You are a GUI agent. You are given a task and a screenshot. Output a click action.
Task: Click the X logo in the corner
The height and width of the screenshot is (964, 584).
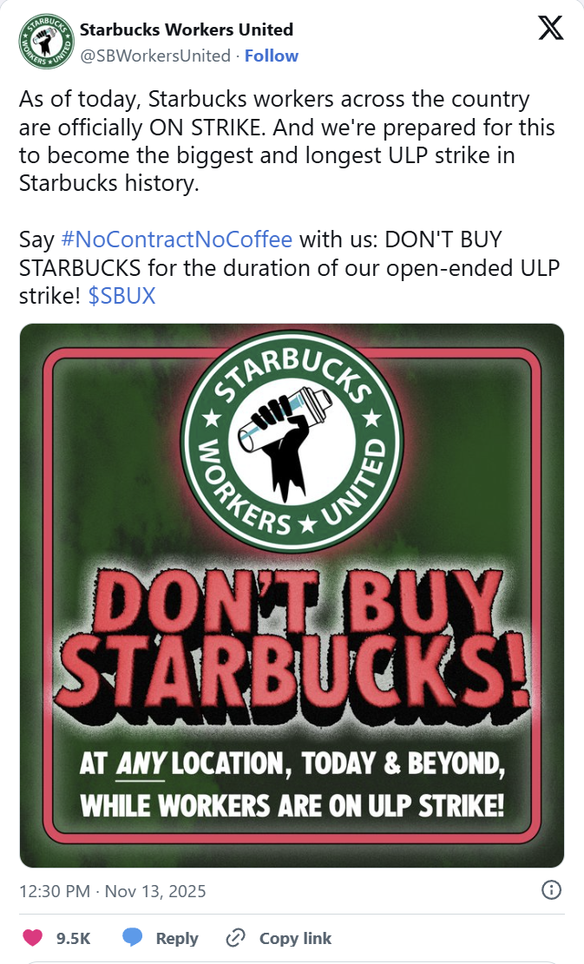pos(550,29)
